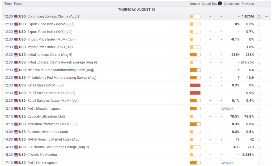The image size is (272, 166).
Task: Click bell icon for Continuing Jobless Claims
Action: (x=259, y=17)
